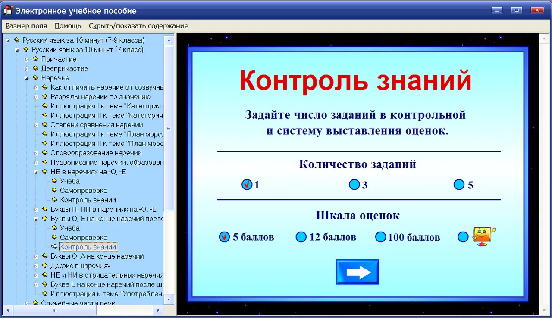This screenshot has height=318, width=552.
Task: Choose the 100 баллов grading scale
Action: (380, 237)
